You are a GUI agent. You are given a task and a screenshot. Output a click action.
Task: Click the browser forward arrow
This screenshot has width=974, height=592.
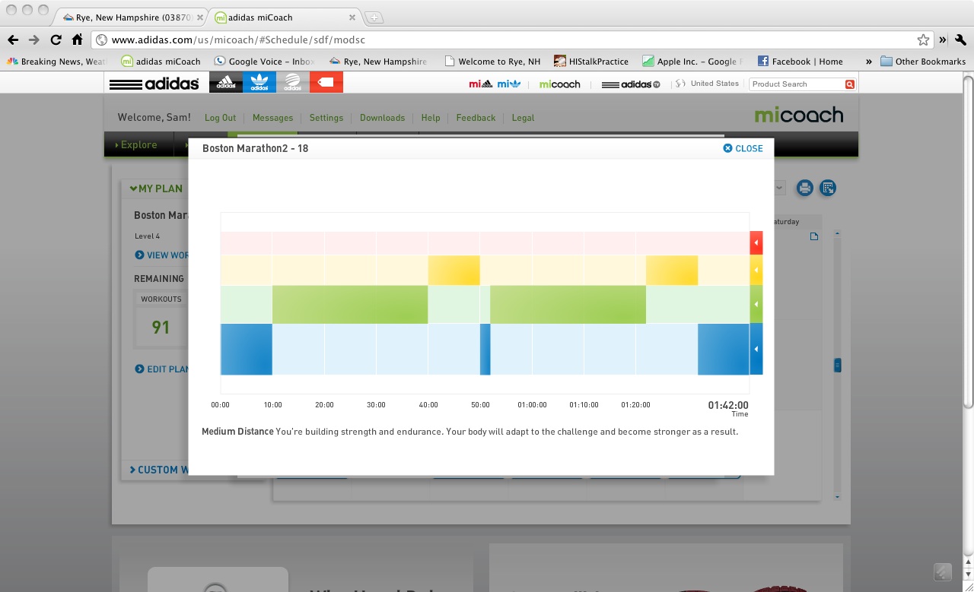34,40
